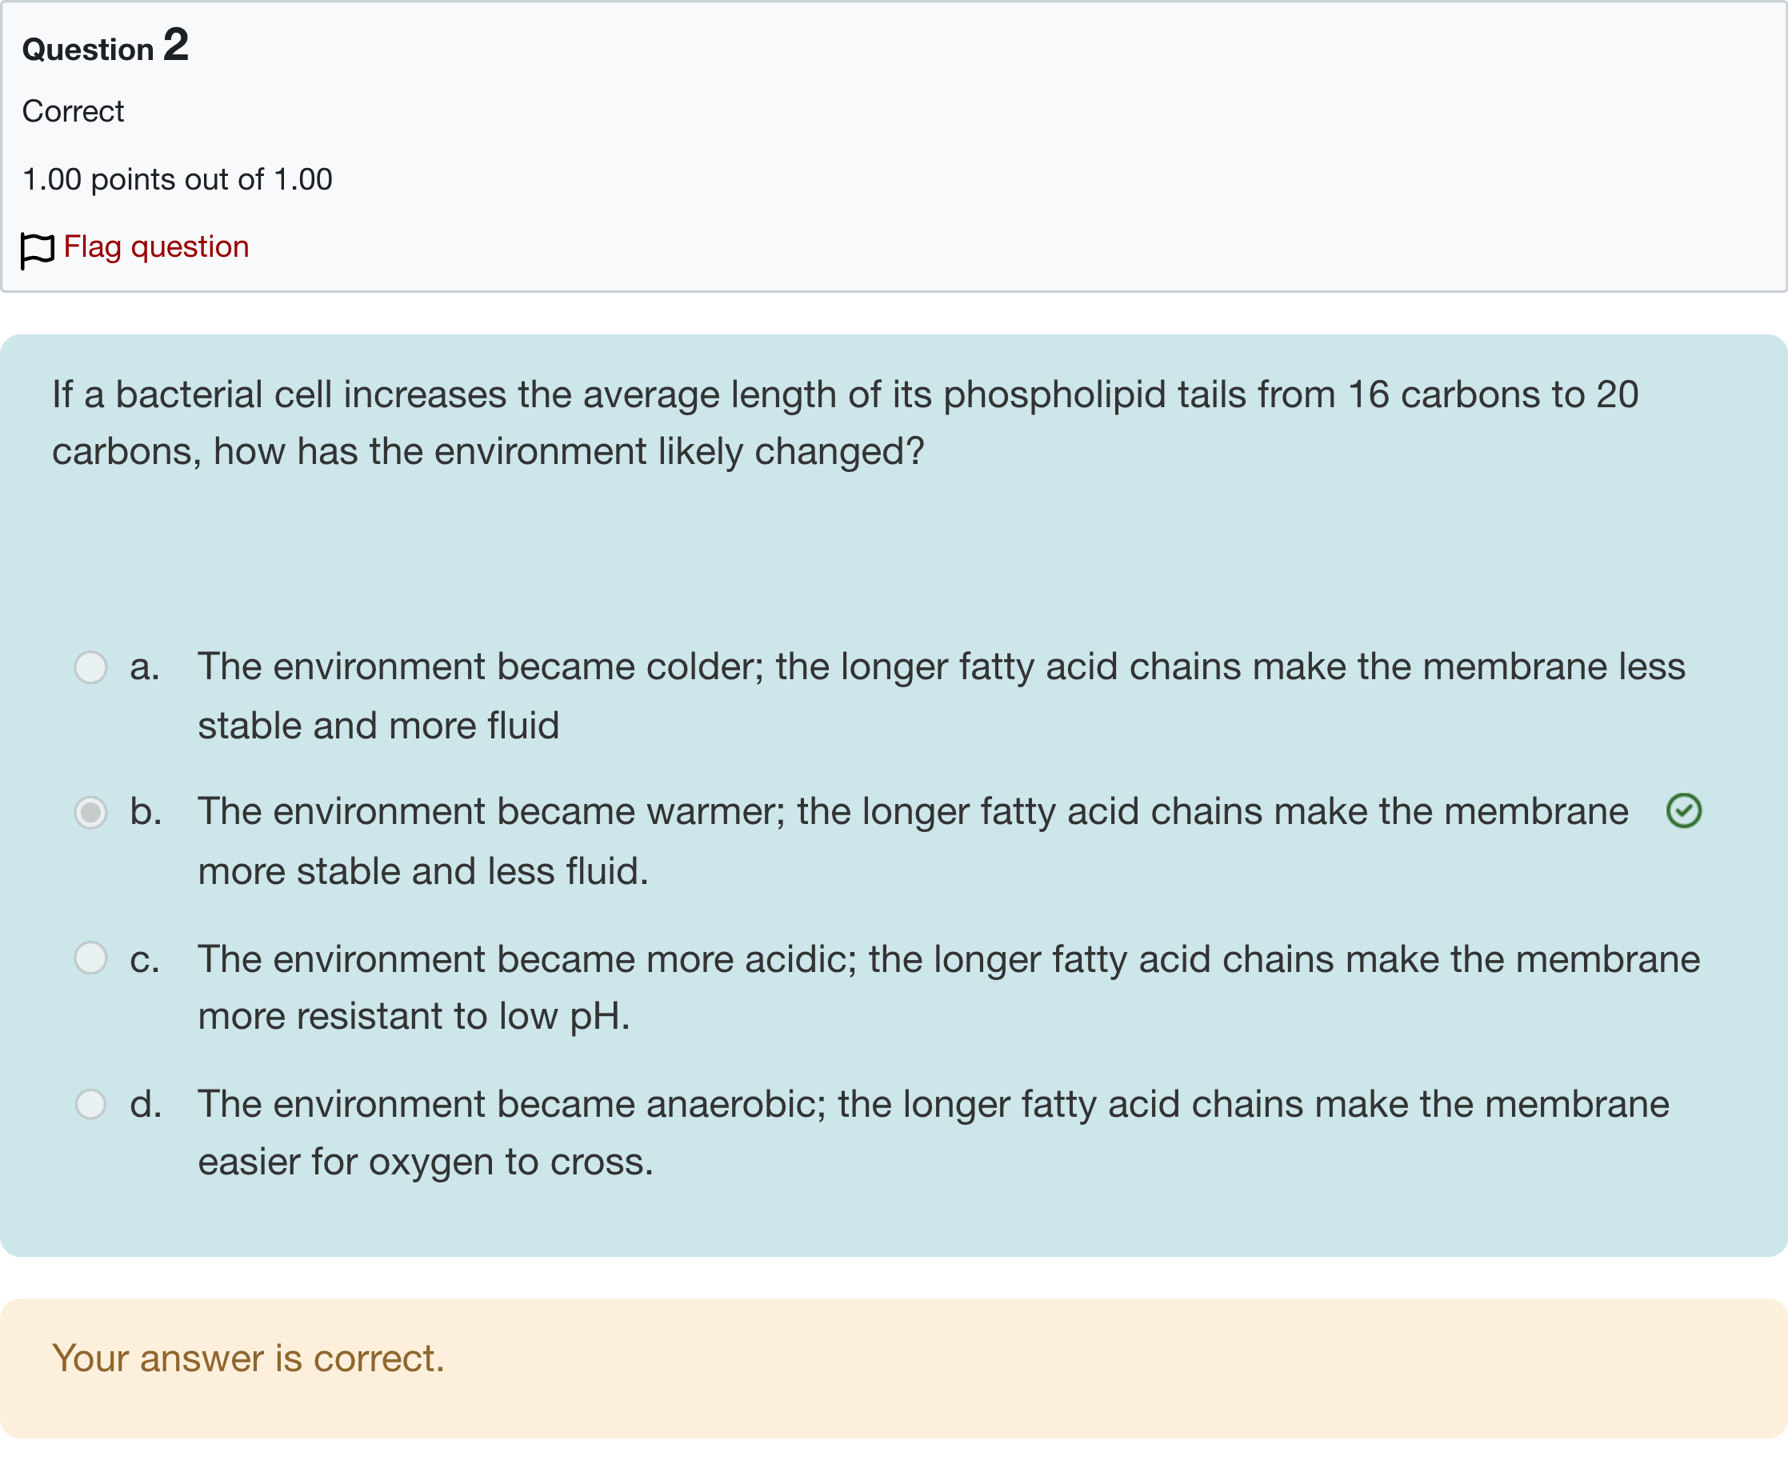Click the letter label 'a.'

point(145,668)
